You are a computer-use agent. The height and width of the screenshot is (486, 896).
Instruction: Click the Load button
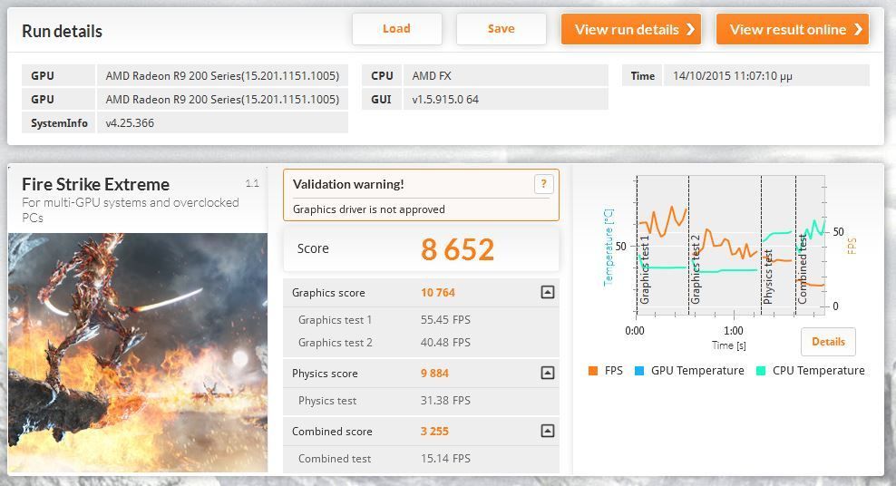396,29
